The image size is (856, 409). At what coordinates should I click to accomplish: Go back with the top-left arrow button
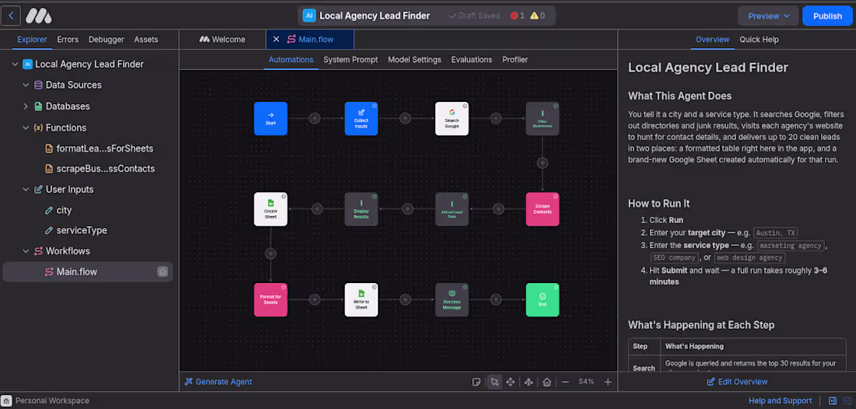click(x=11, y=16)
